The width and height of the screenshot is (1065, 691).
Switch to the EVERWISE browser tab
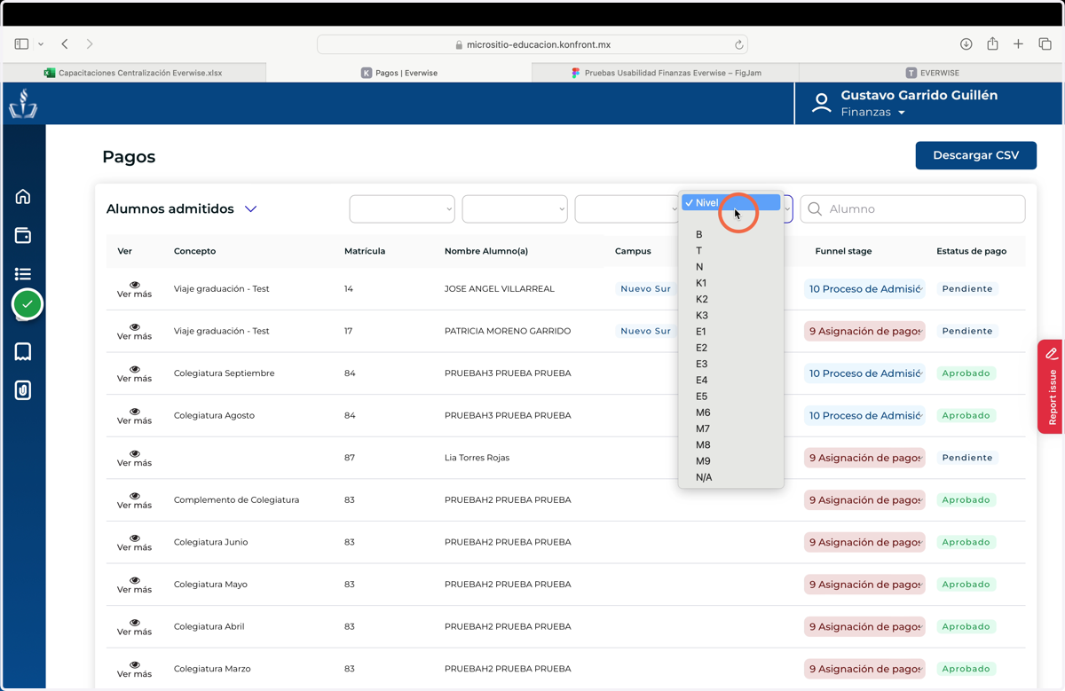(931, 73)
